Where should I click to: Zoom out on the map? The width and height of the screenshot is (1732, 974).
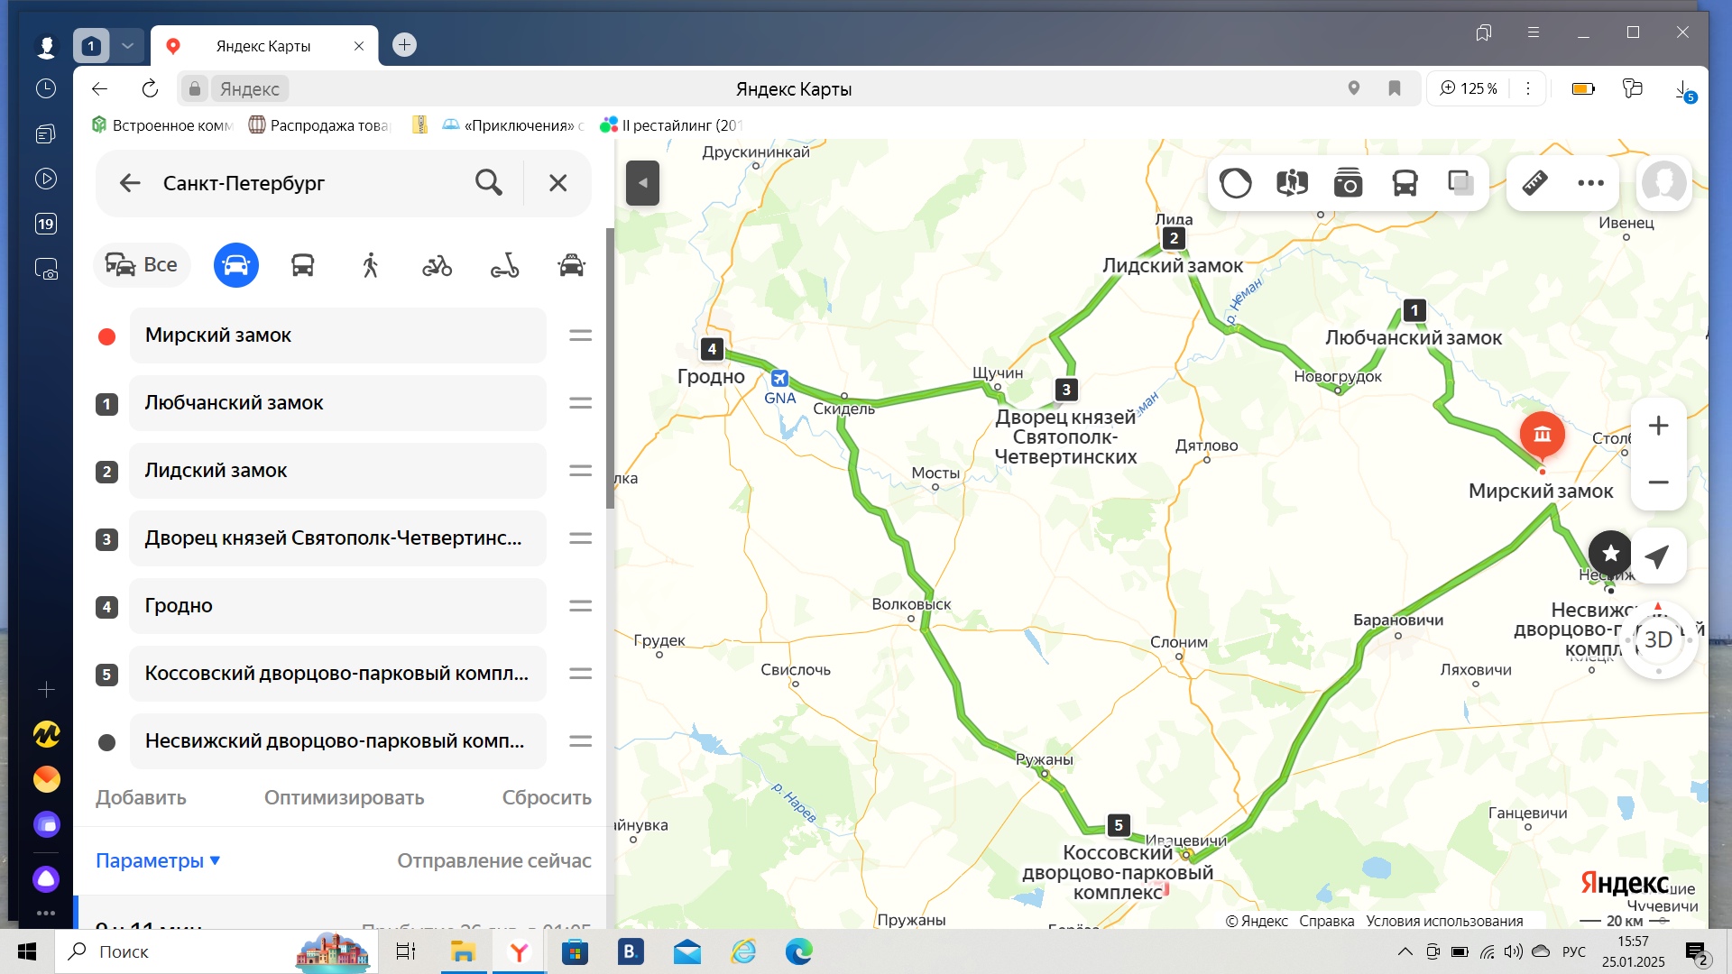(1658, 482)
